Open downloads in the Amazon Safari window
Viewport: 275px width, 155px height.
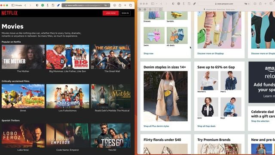click(x=255, y=4)
